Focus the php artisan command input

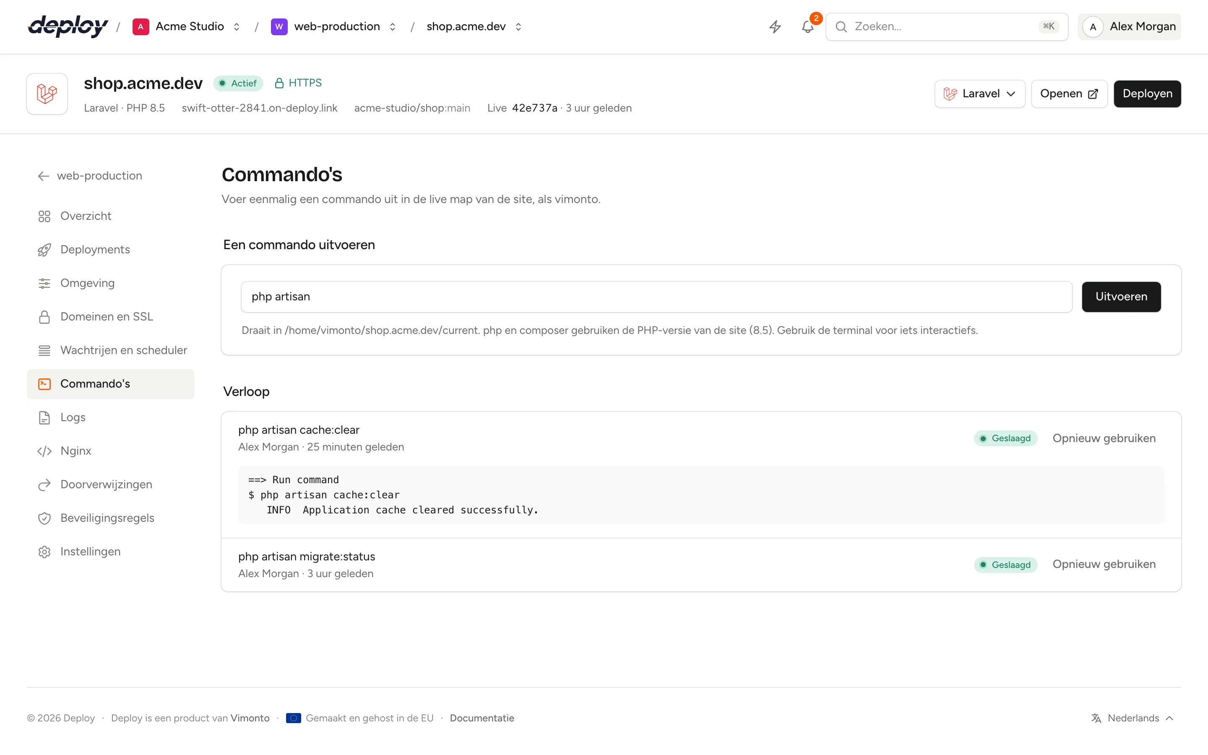coord(656,297)
